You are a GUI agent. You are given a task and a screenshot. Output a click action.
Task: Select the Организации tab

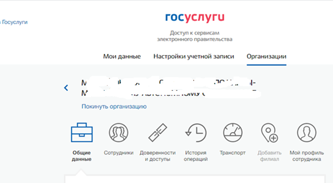267,56
